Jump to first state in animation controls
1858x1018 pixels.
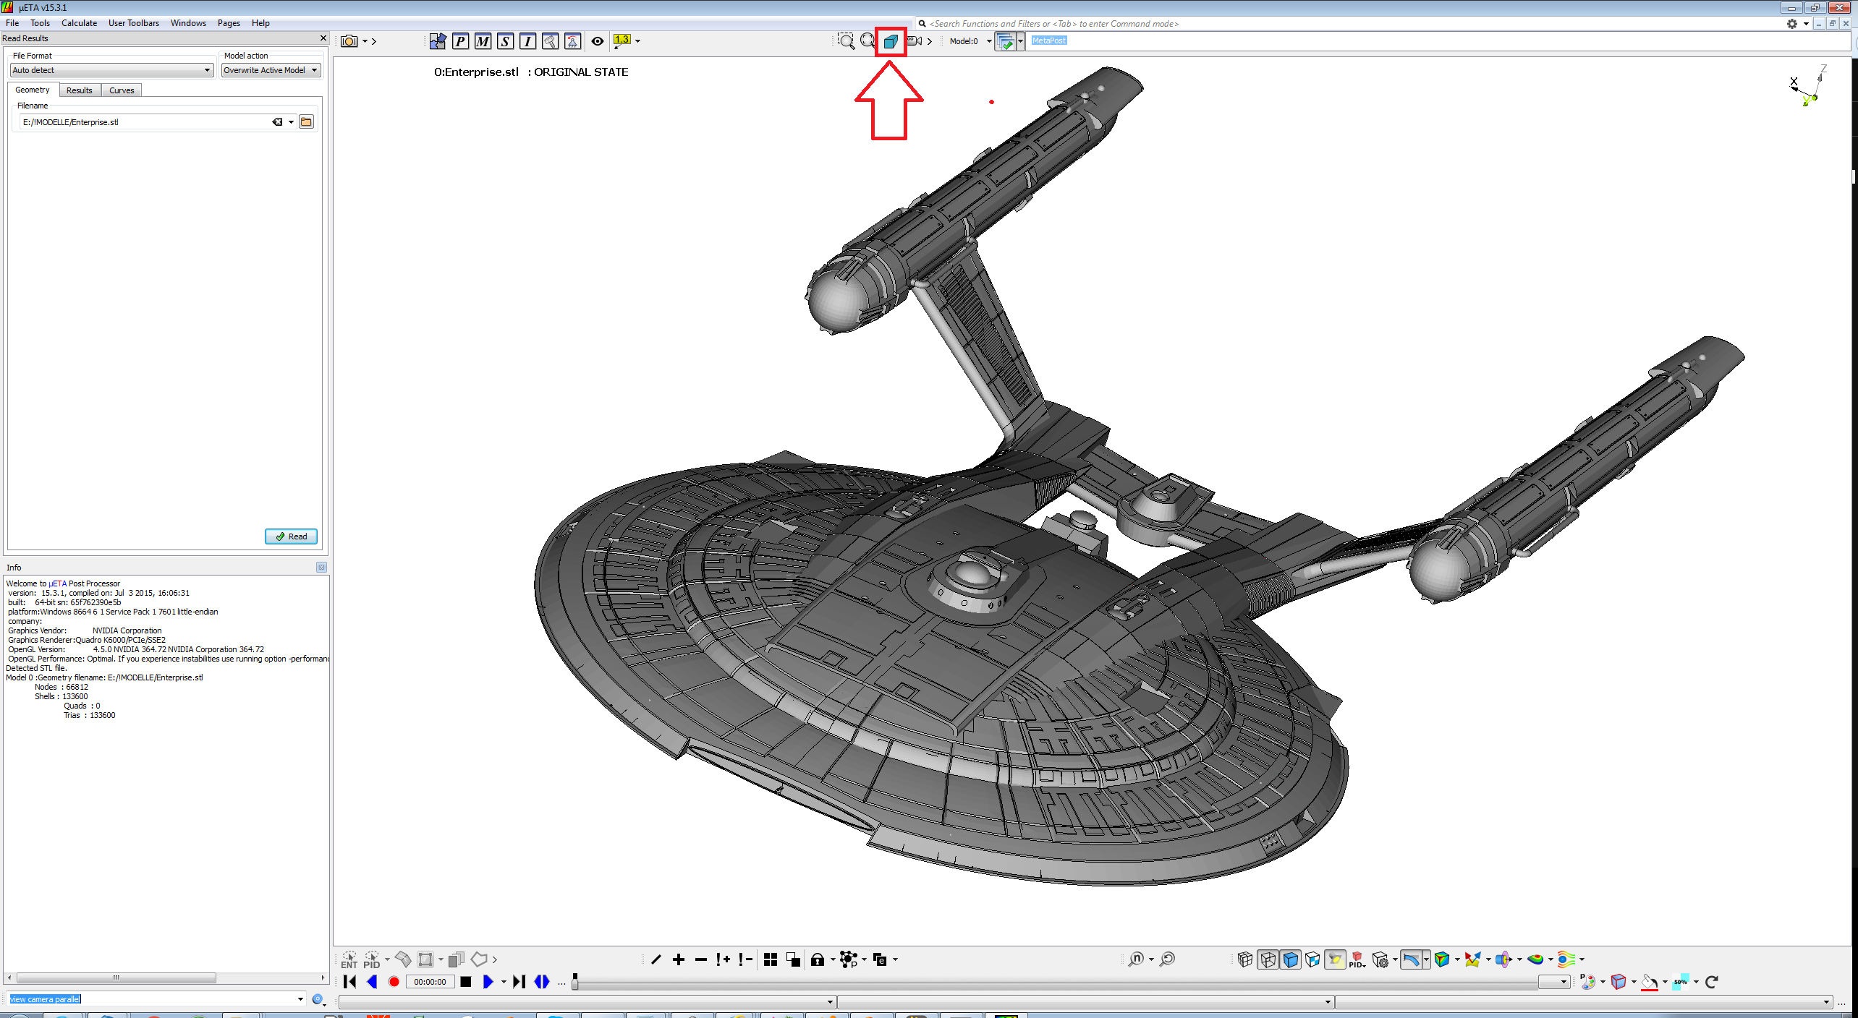[350, 982]
